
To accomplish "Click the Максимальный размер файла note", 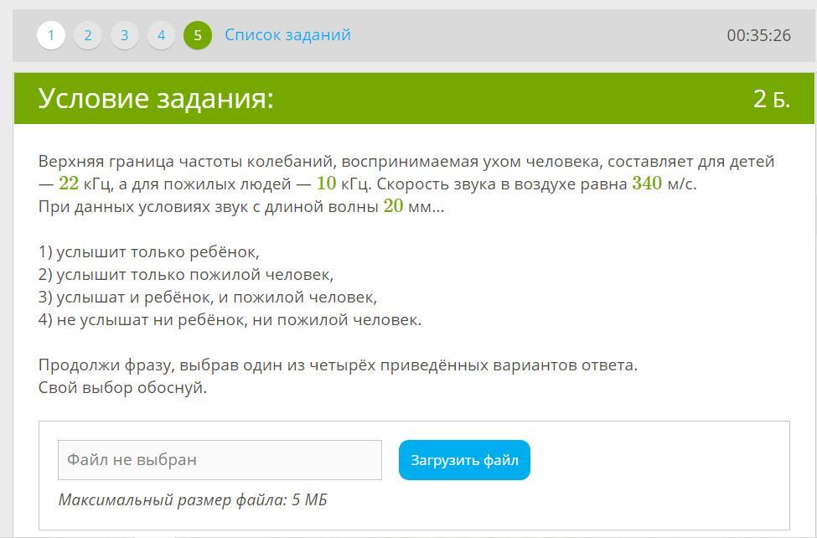I will tap(193, 499).
